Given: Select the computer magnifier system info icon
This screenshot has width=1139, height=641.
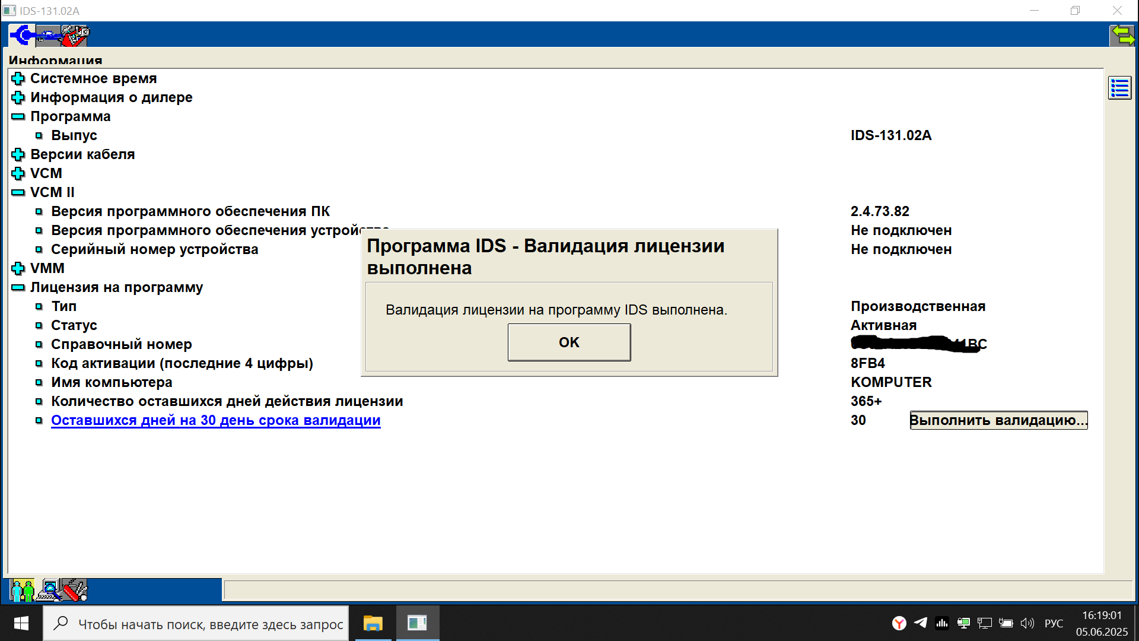Looking at the screenshot, I should [x=48, y=590].
